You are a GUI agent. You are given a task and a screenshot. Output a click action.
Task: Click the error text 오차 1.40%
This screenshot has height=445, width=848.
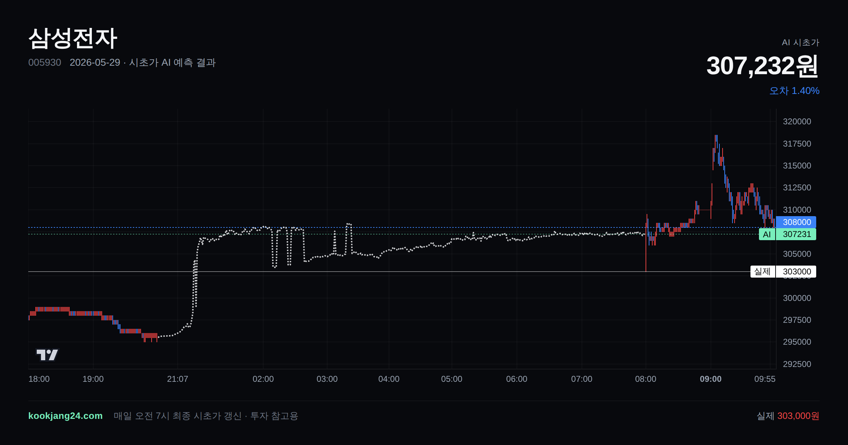[794, 91]
